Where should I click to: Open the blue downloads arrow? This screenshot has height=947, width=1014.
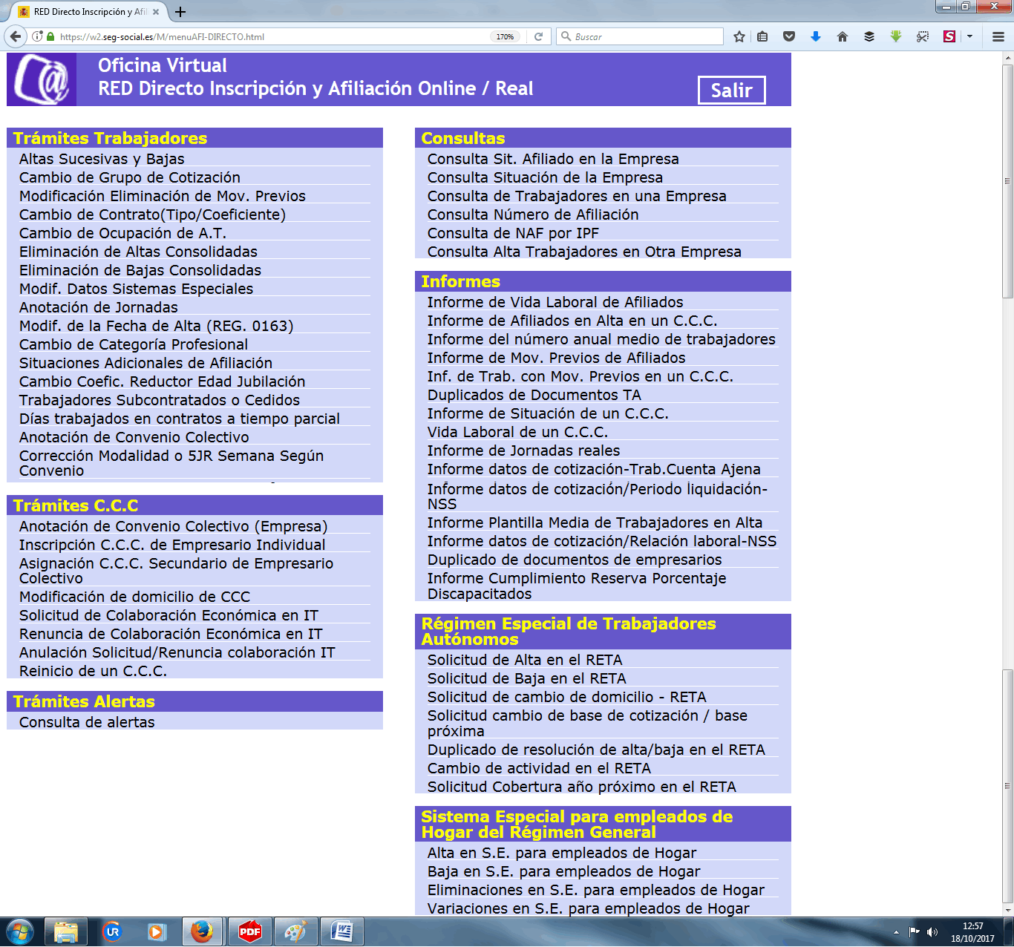pyautogui.click(x=816, y=36)
